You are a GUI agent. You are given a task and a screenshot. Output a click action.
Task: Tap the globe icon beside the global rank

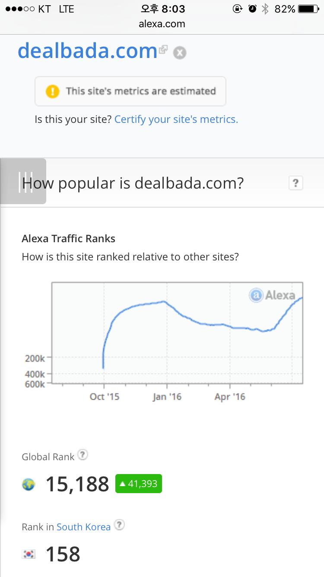(29, 484)
